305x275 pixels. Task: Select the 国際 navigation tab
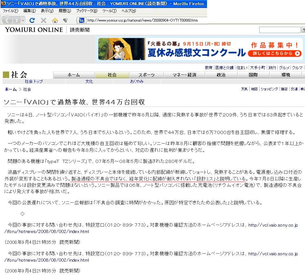(x=253, y=75)
